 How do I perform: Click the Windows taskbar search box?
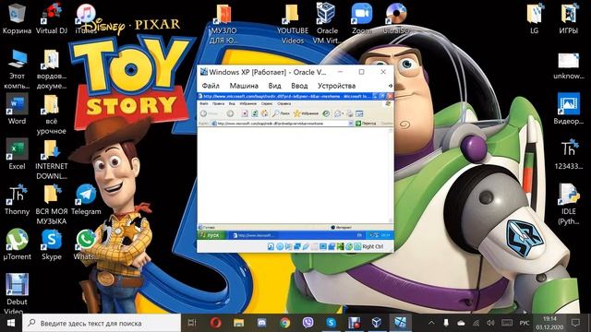(x=102, y=323)
